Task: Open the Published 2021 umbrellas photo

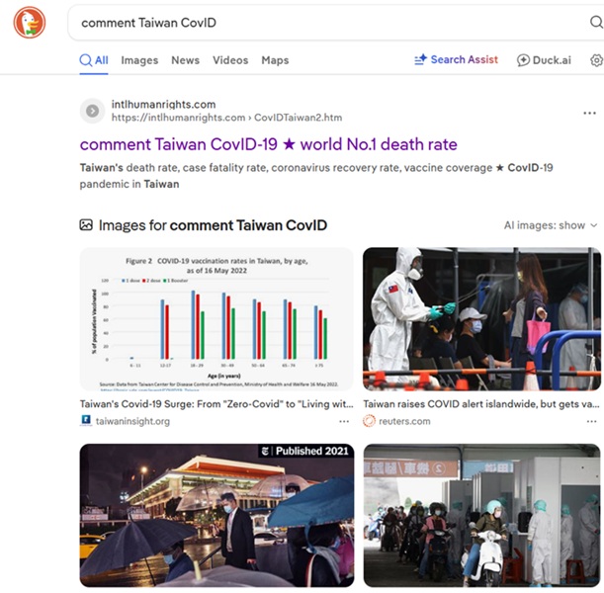Action: pos(216,515)
